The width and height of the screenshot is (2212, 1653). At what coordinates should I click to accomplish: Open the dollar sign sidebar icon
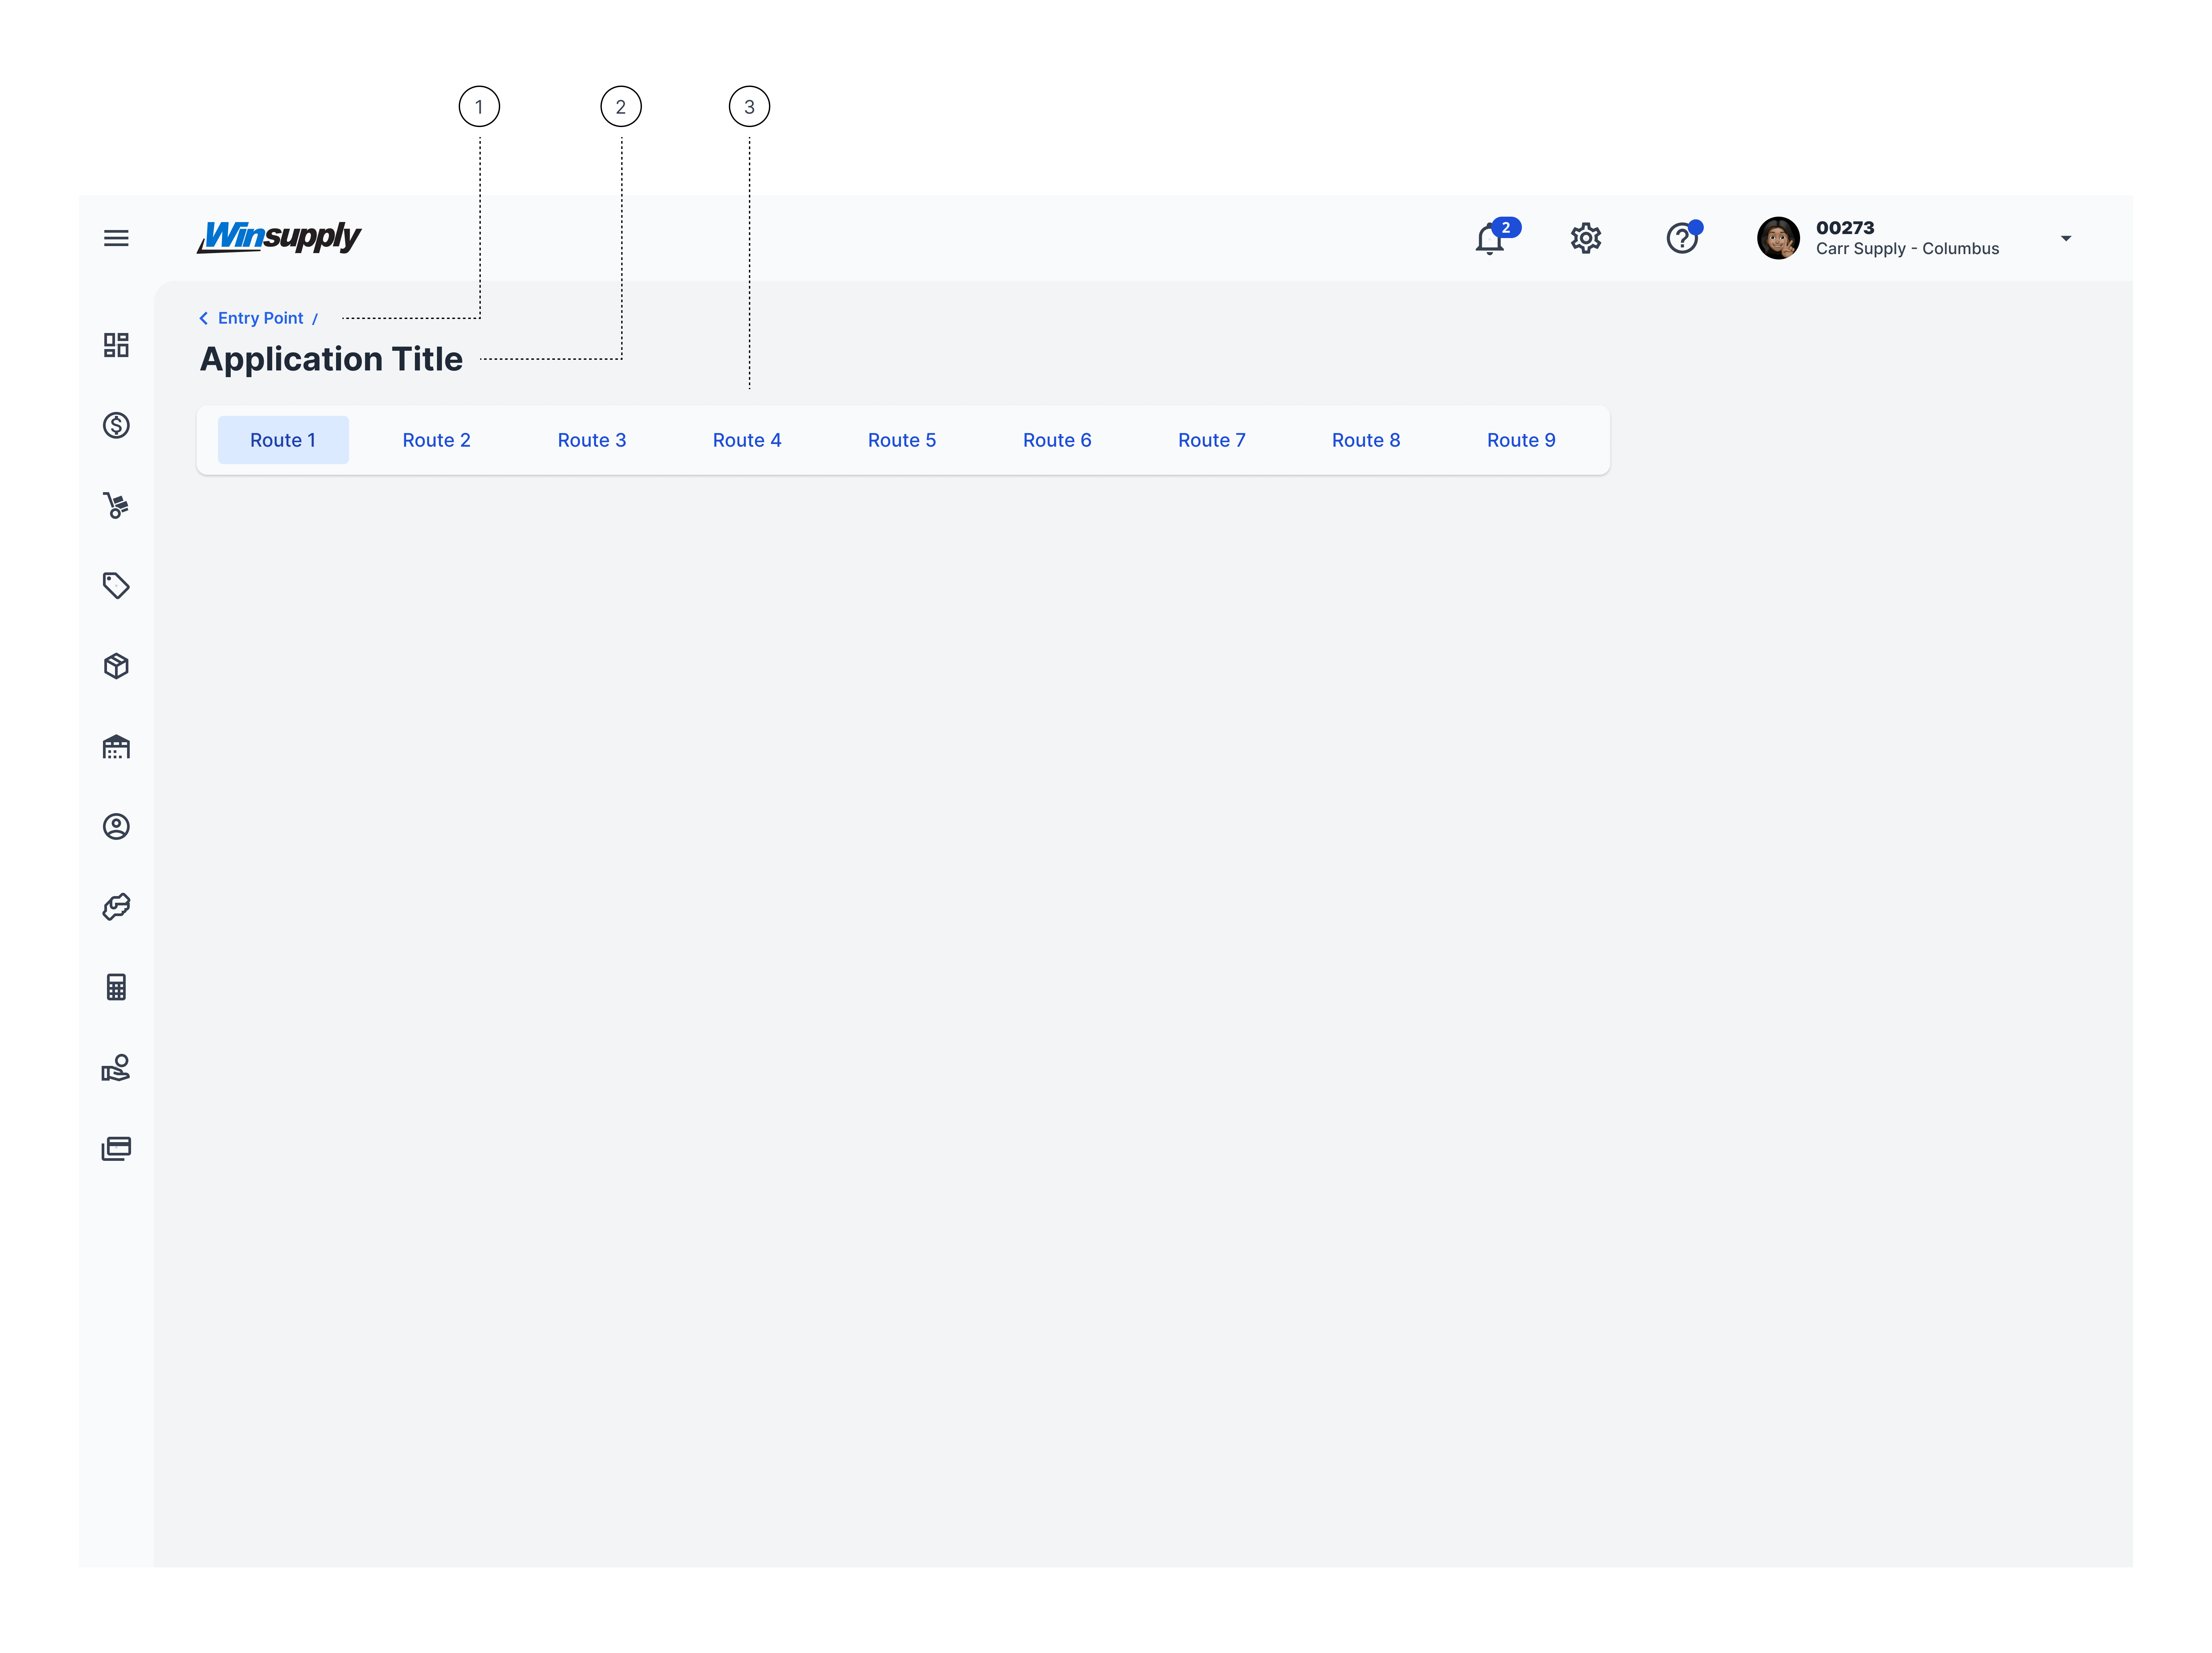[116, 425]
